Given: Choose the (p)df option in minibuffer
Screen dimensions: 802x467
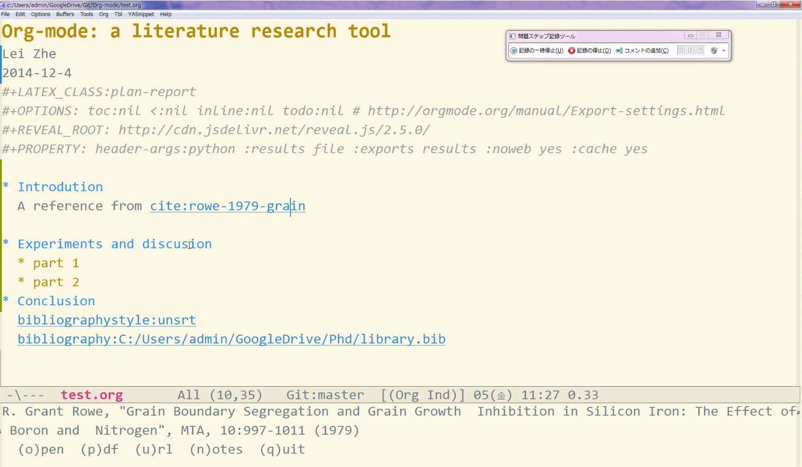Looking at the screenshot, I should (x=99, y=449).
